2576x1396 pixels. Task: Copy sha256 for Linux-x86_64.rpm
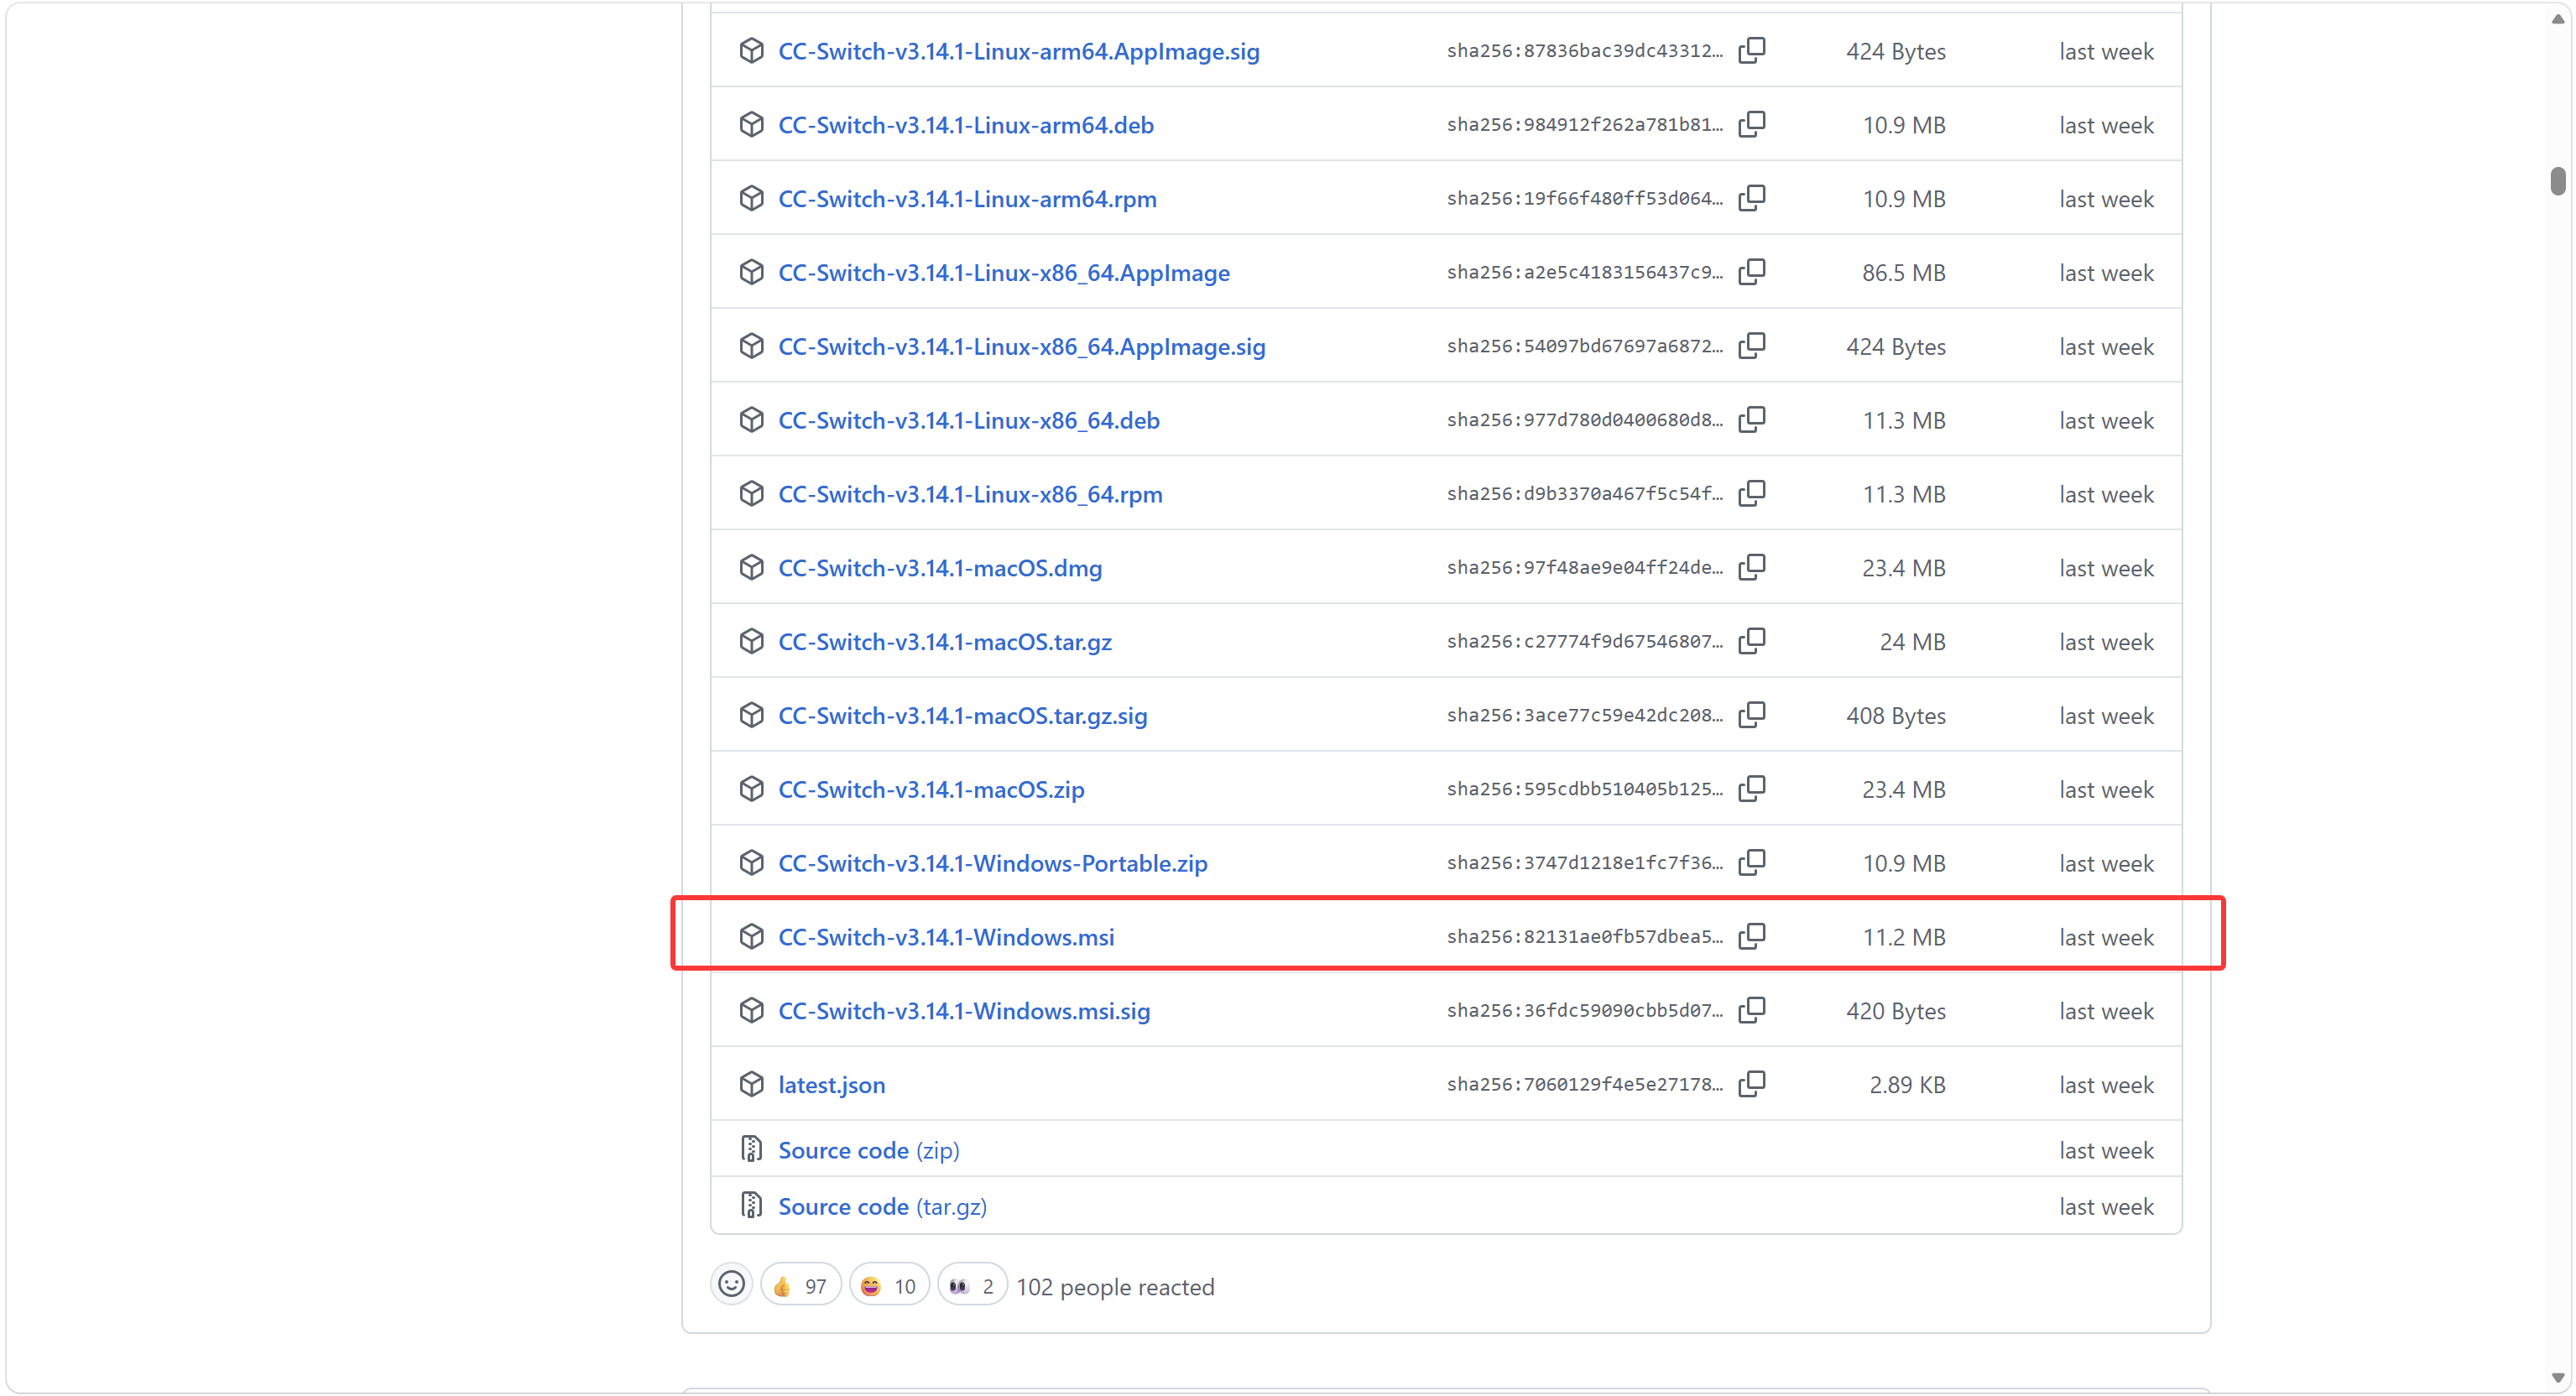[1752, 494]
